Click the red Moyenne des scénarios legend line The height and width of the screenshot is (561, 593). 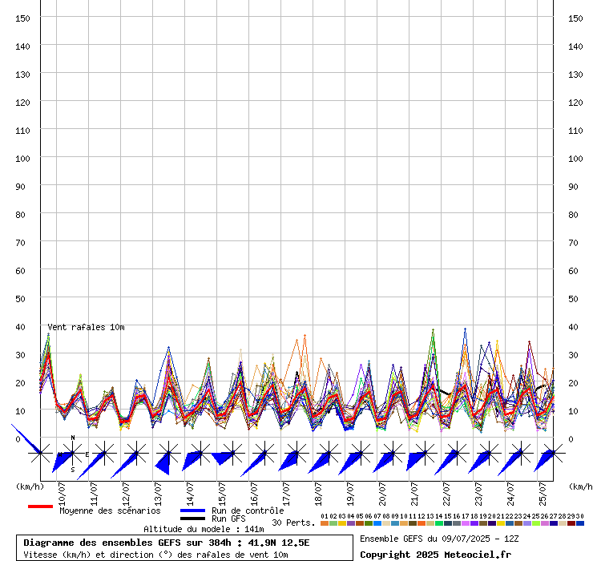point(40,507)
